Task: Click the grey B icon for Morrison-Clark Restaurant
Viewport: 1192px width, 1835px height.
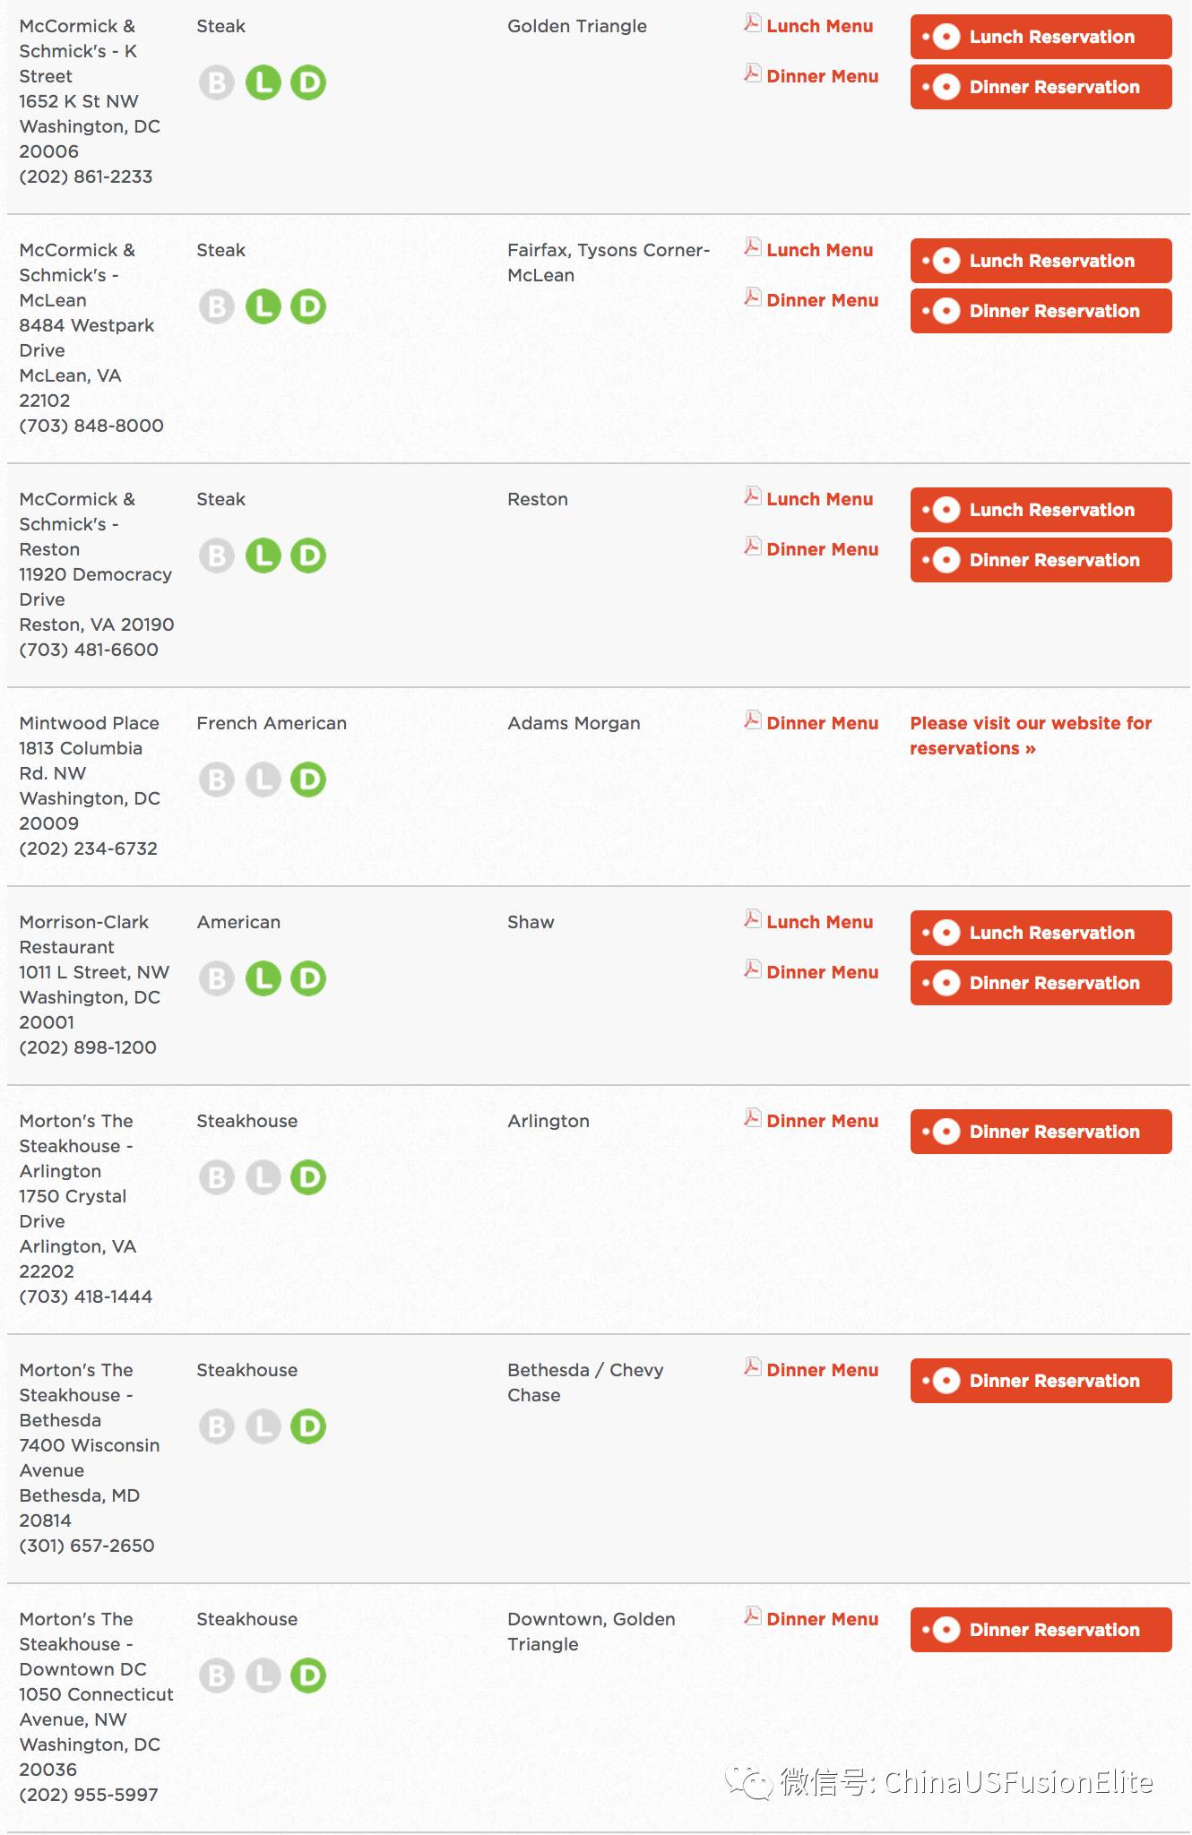Action: pyautogui.click(x=217, y=978)
